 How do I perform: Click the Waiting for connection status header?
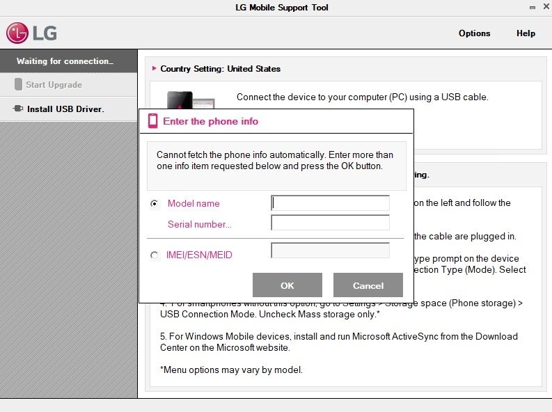coord(69,61)
